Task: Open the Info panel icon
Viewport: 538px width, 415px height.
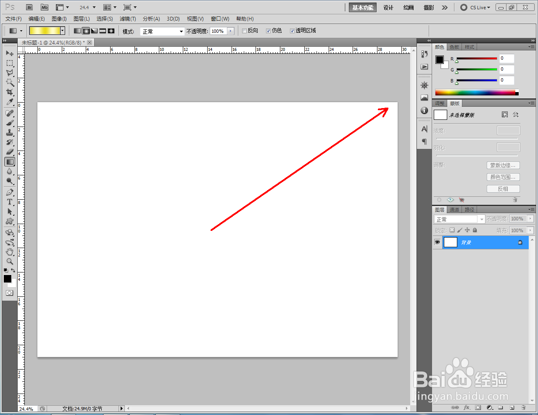Action: point(425,110)
